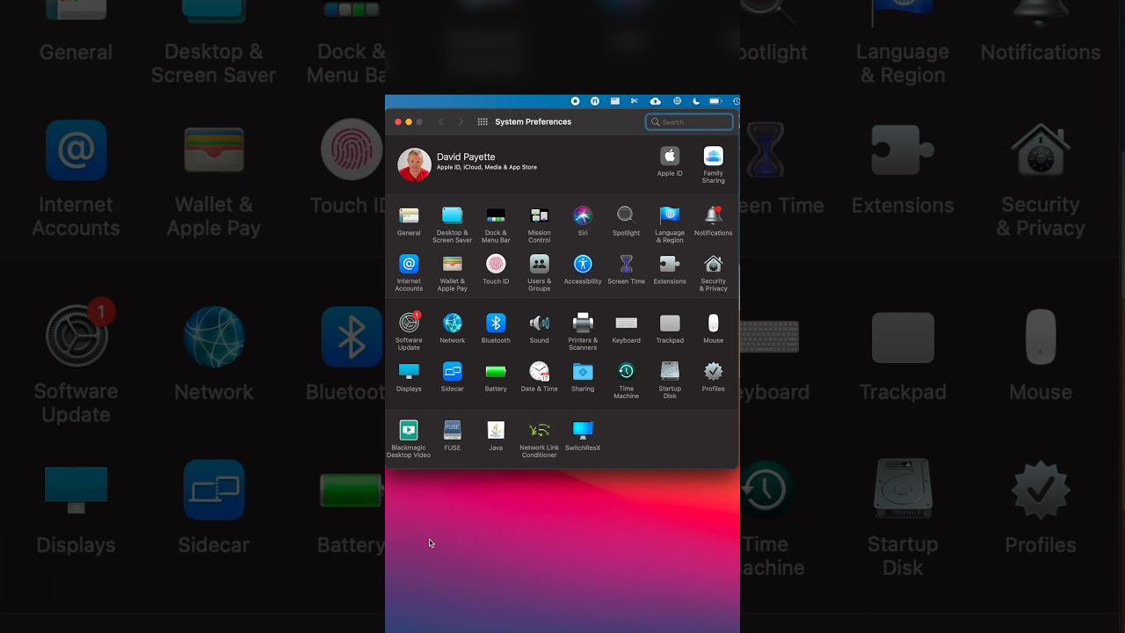This screenshot has height=633, width=1125.
Task: Go forward with the right chevron button
Action: point(461,122)
